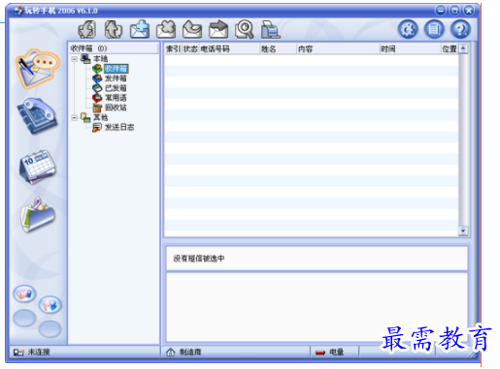Open the file manager folder sidebar icon
500x369 pixels.
(38, 215)
